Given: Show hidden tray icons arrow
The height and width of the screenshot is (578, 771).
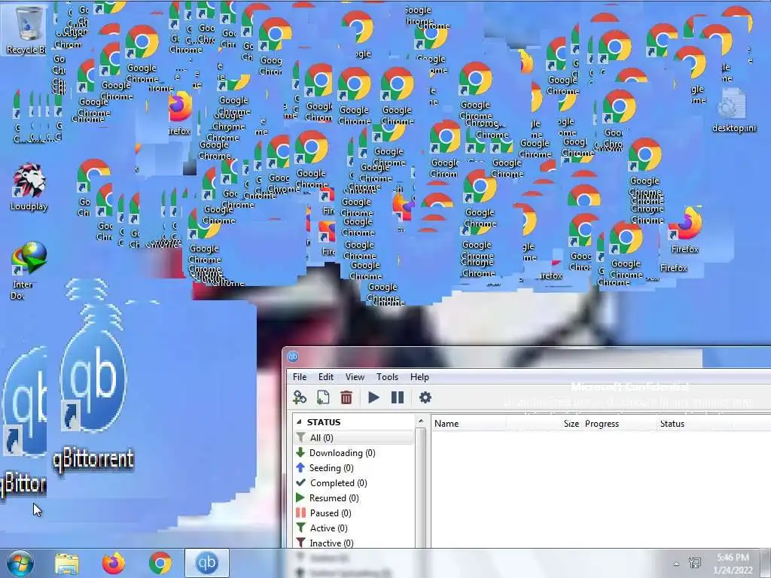Looking at the screenshot, I should pyautogui.click(x=677, y=564).
